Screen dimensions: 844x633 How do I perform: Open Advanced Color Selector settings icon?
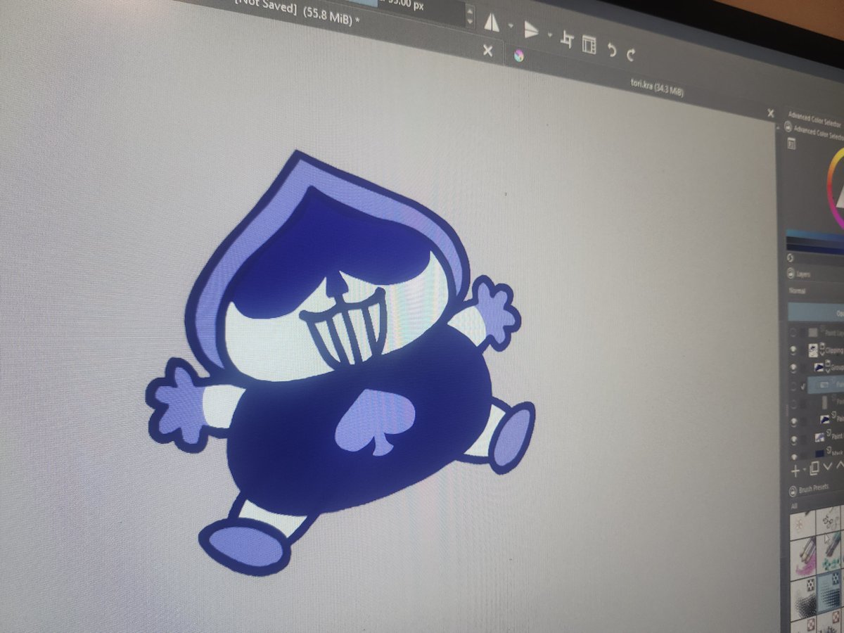tap(791, 143)
